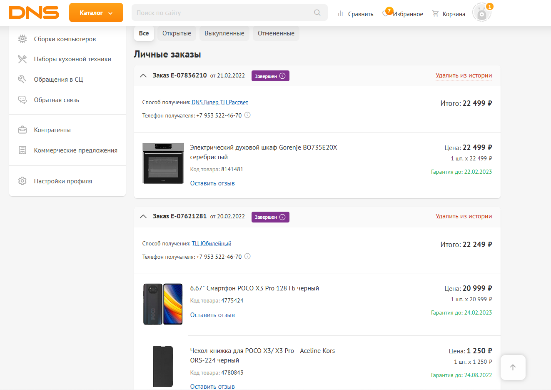Open Избранное favorites heart icon
This screenshot has width=551, height=390.
[x=386, y=13]
